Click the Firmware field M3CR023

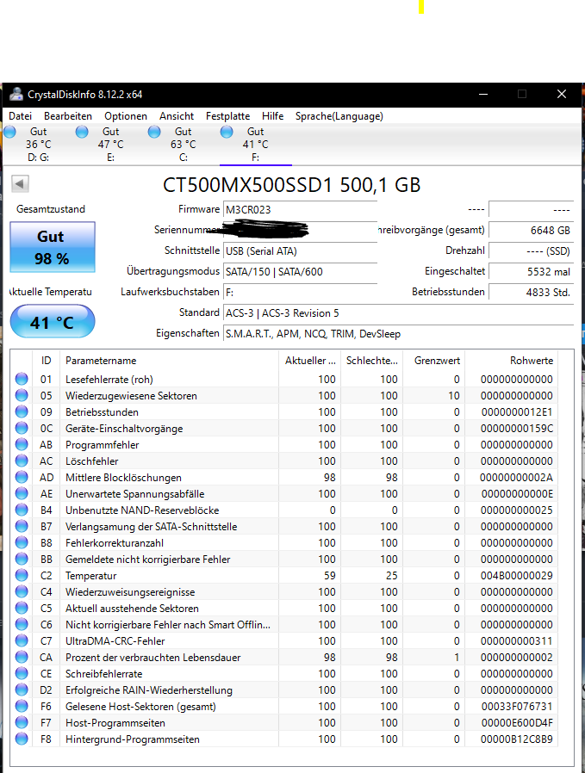click(301, 209)
